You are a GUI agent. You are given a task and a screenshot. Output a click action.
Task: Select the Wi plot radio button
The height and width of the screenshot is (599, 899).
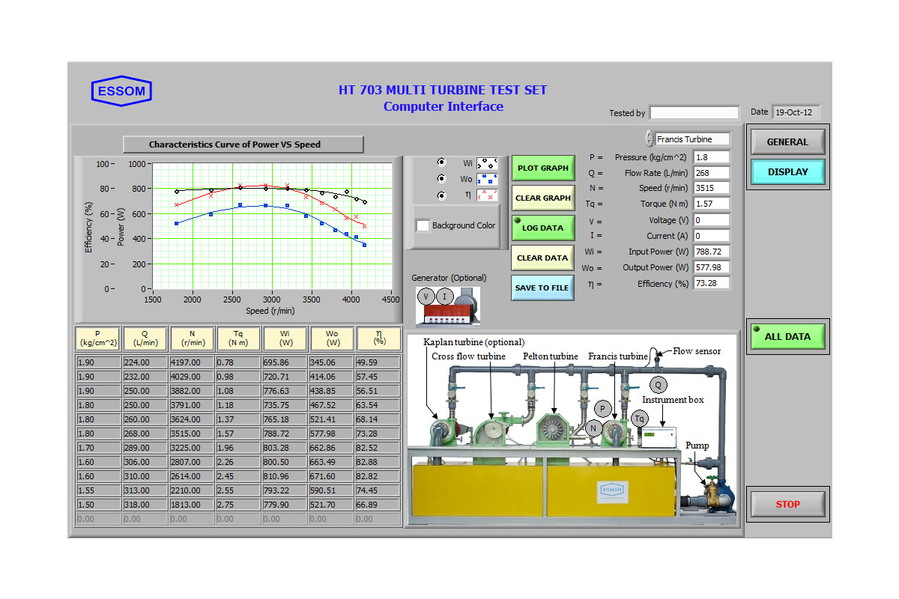(x=441, y=162)
